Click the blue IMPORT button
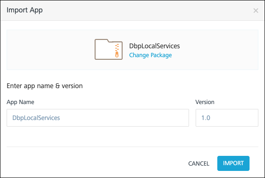The image size is (265, 178). [233, 163]
